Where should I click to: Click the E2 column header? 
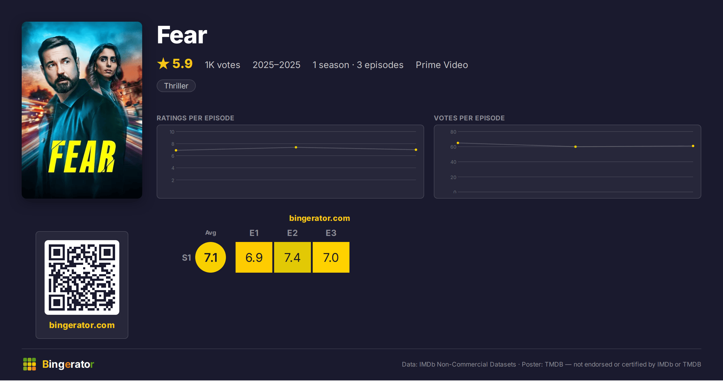(293, 233)
